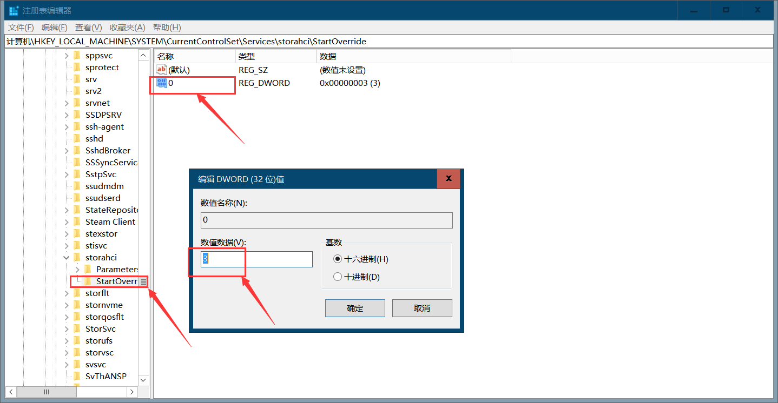Select the storahci key folder icon
This screenshot has height=403, width=778.
(77, 257)
